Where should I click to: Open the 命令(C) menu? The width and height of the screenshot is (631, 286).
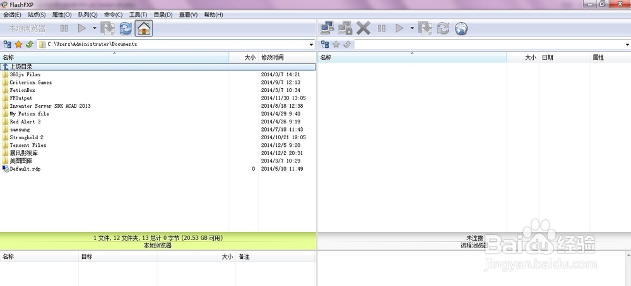[113, 15]
